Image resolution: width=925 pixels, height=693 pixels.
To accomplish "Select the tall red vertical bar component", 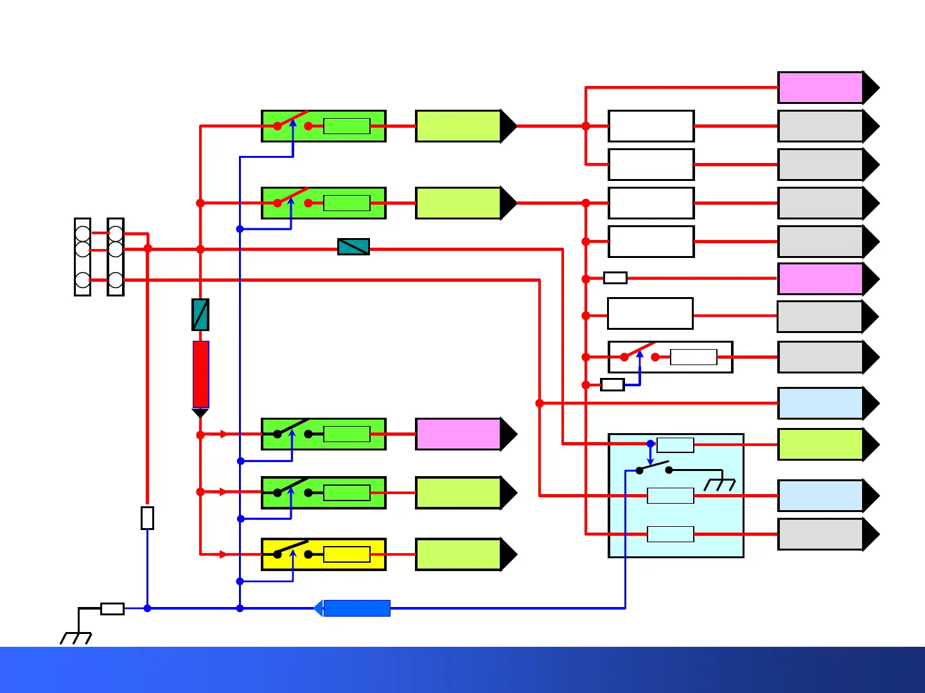I will coord(201,374).
